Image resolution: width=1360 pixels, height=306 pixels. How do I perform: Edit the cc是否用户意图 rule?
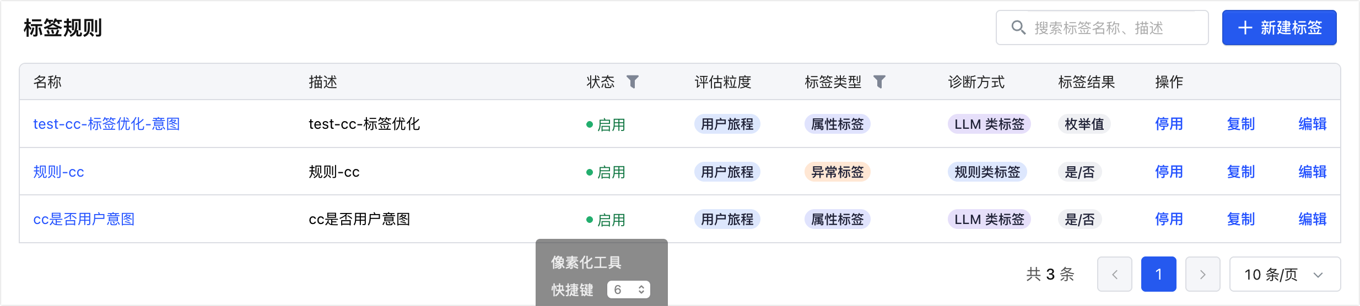click(x=1312, y=219)
